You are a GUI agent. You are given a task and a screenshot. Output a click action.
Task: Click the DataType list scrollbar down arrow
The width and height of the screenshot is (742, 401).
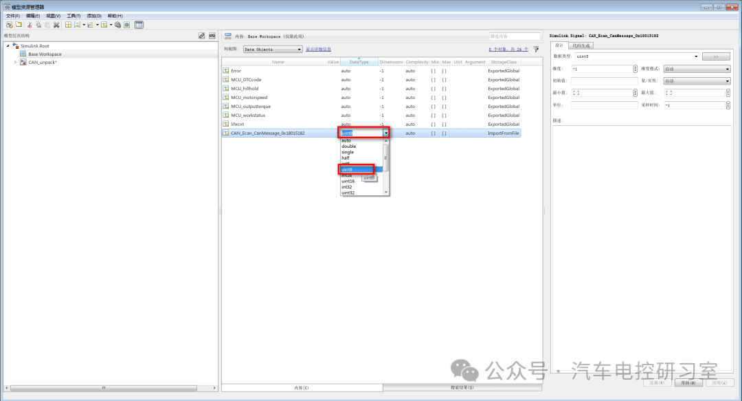pyautogui.click(x=386, y=192)
